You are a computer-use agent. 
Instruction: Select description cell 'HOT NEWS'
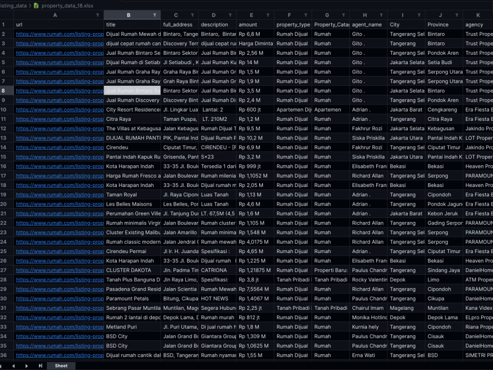click(217, 298)
